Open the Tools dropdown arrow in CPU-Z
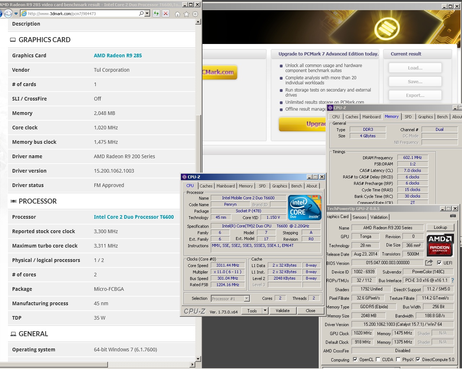The height and width of the screenshot is (369, 462). click(x=265, y=311)
